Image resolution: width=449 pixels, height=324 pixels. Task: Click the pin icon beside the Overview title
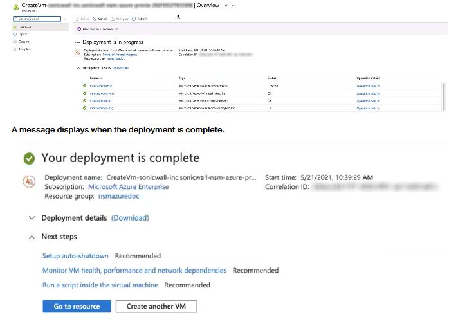(225, 5)
